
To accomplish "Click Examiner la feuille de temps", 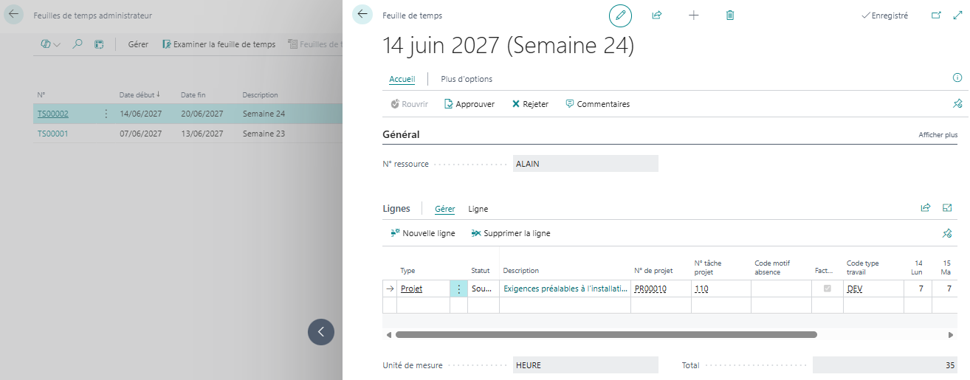I will [219, 44].
